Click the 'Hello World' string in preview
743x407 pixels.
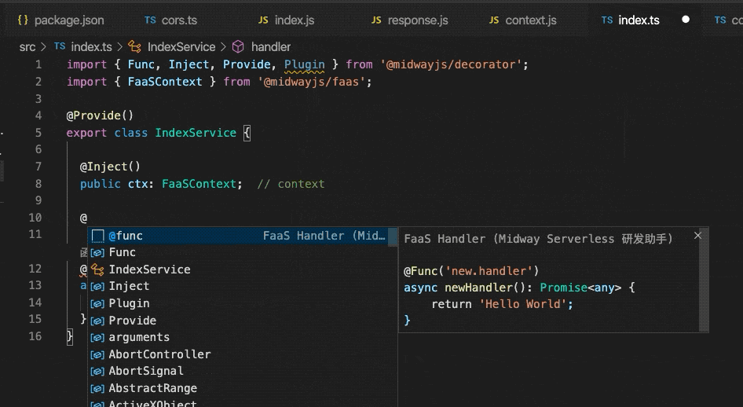tap(522, 304)
